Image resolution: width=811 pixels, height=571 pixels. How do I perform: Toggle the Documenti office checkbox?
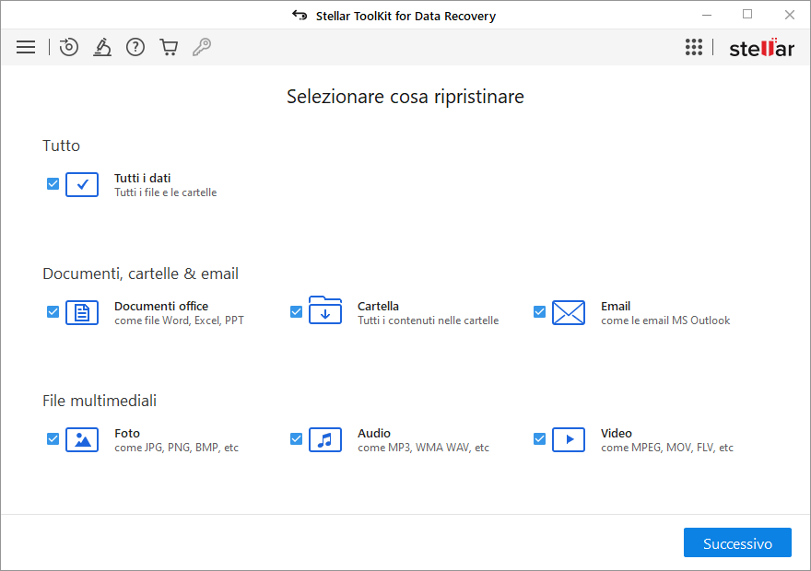[53, 311]
